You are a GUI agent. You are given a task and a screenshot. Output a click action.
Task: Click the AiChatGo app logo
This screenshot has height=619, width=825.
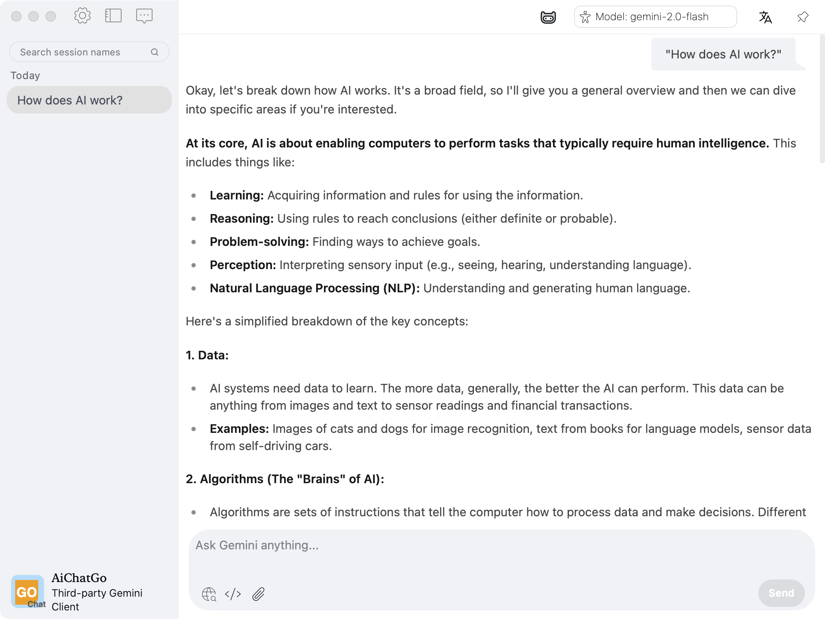(28, 591)
